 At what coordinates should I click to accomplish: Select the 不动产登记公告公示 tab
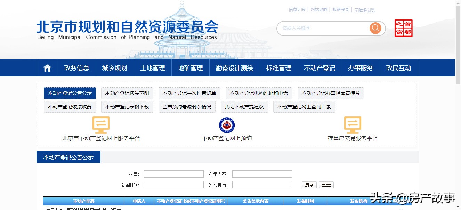(x=70, y=93)
